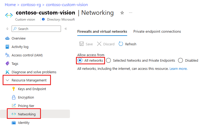Collapse the sidebar with double-chevron button

coord(66,29)
